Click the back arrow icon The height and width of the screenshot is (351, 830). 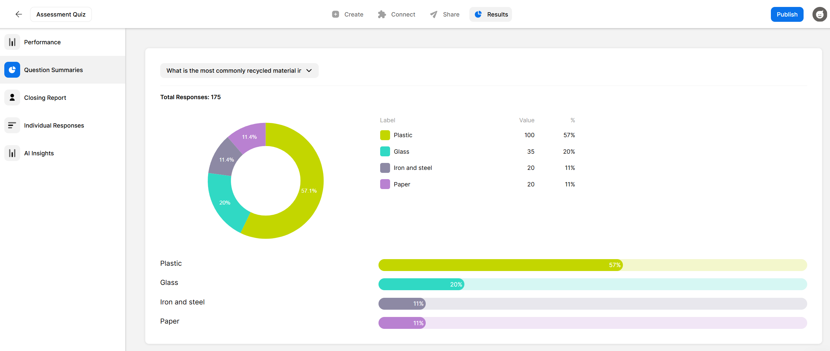(19, 14)
